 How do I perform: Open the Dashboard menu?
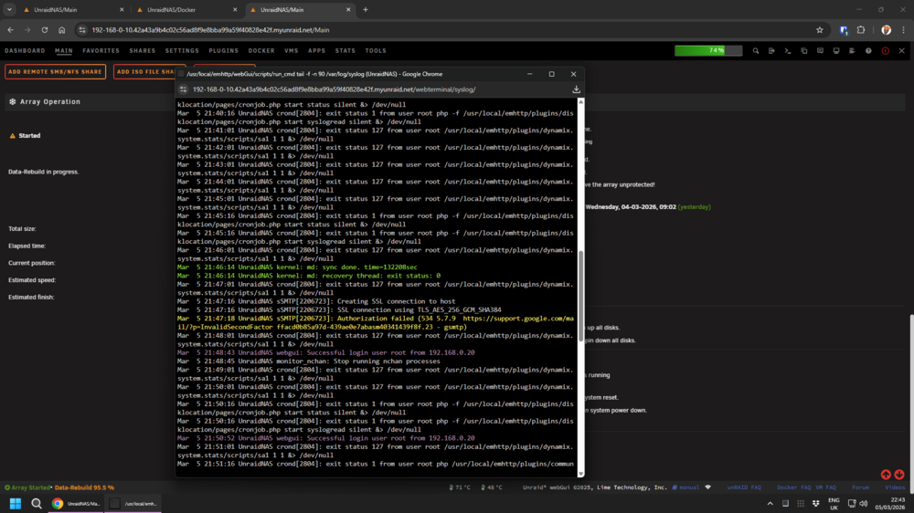25,50
